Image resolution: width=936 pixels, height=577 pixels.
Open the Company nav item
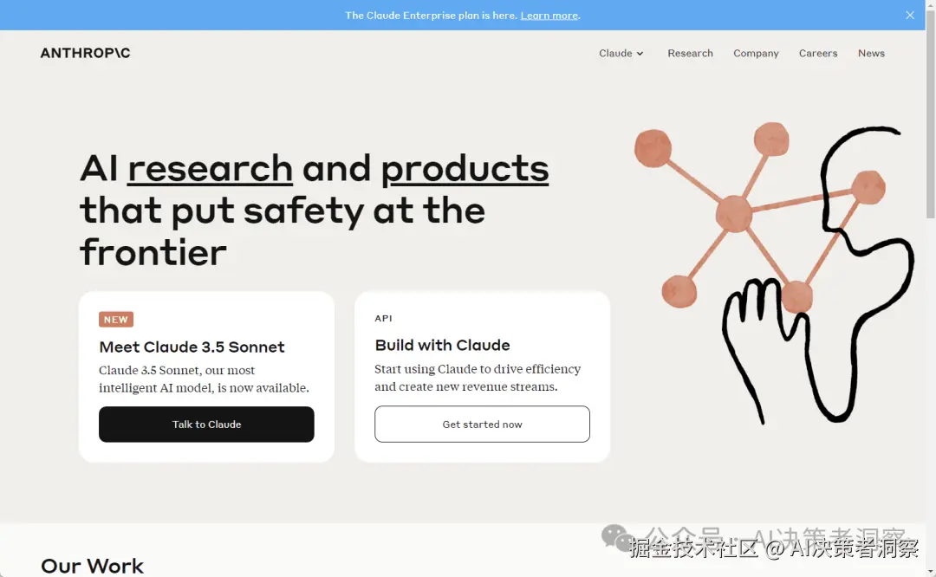coord(756,53)
